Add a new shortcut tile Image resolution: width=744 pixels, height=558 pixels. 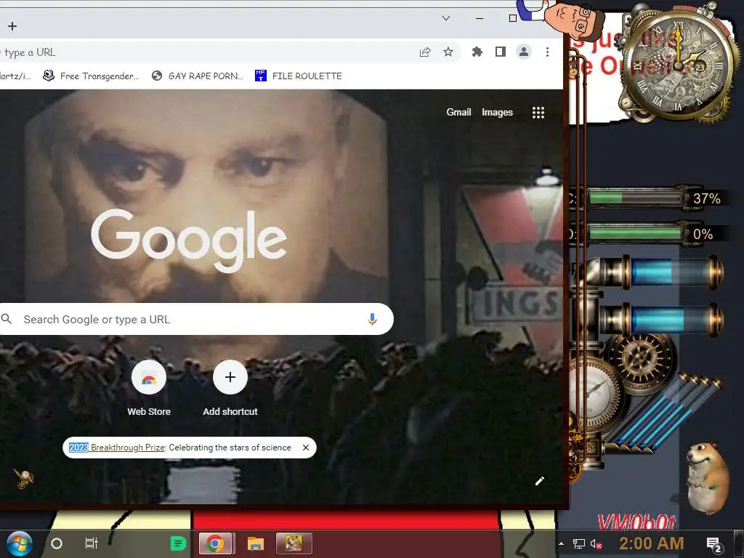click(x=230, y=389)
